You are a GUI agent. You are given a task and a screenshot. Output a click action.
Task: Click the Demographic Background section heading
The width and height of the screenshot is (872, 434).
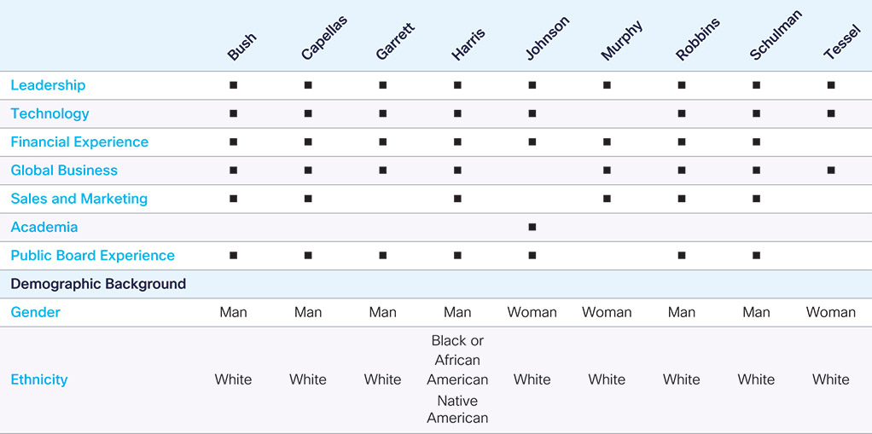click(98, 284)
